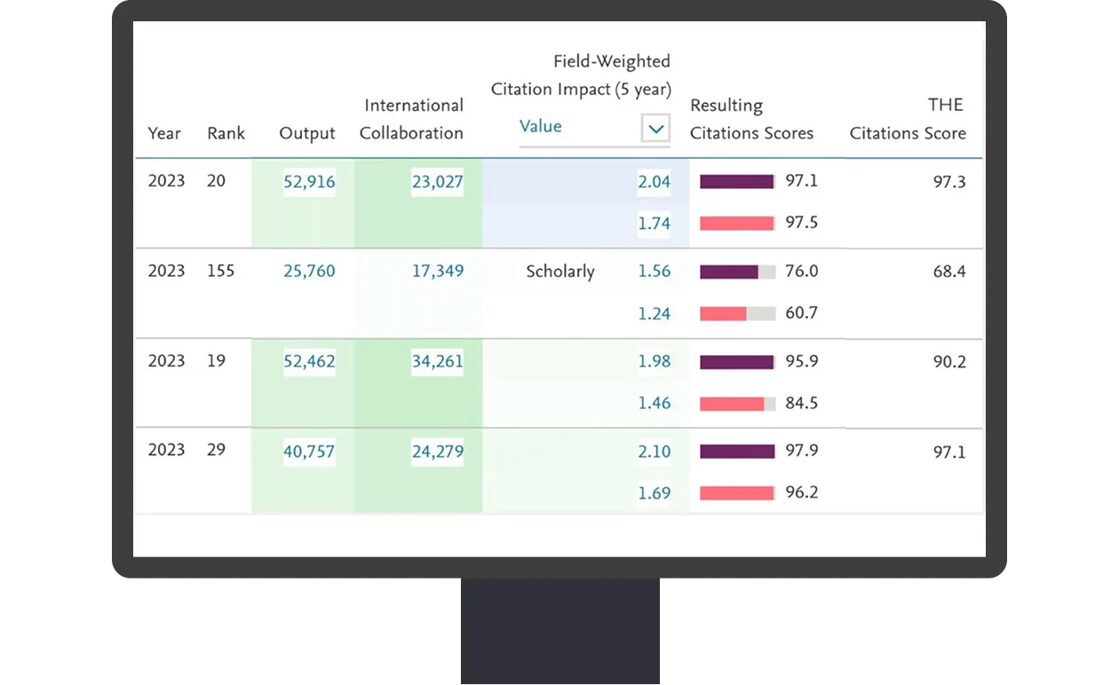Select the THE Citations Score header
The height and width of the screenshot is (685, 1119).
click(908, 120)
